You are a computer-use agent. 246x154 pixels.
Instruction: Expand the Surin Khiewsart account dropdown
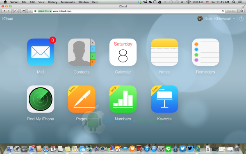click(x=216, y=19)
